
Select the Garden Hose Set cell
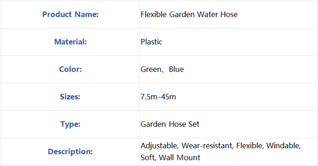(x=229, y=124)
